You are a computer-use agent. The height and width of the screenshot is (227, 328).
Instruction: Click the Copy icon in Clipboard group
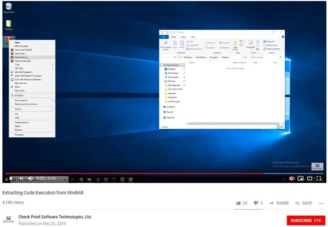[x=175, y=44]
